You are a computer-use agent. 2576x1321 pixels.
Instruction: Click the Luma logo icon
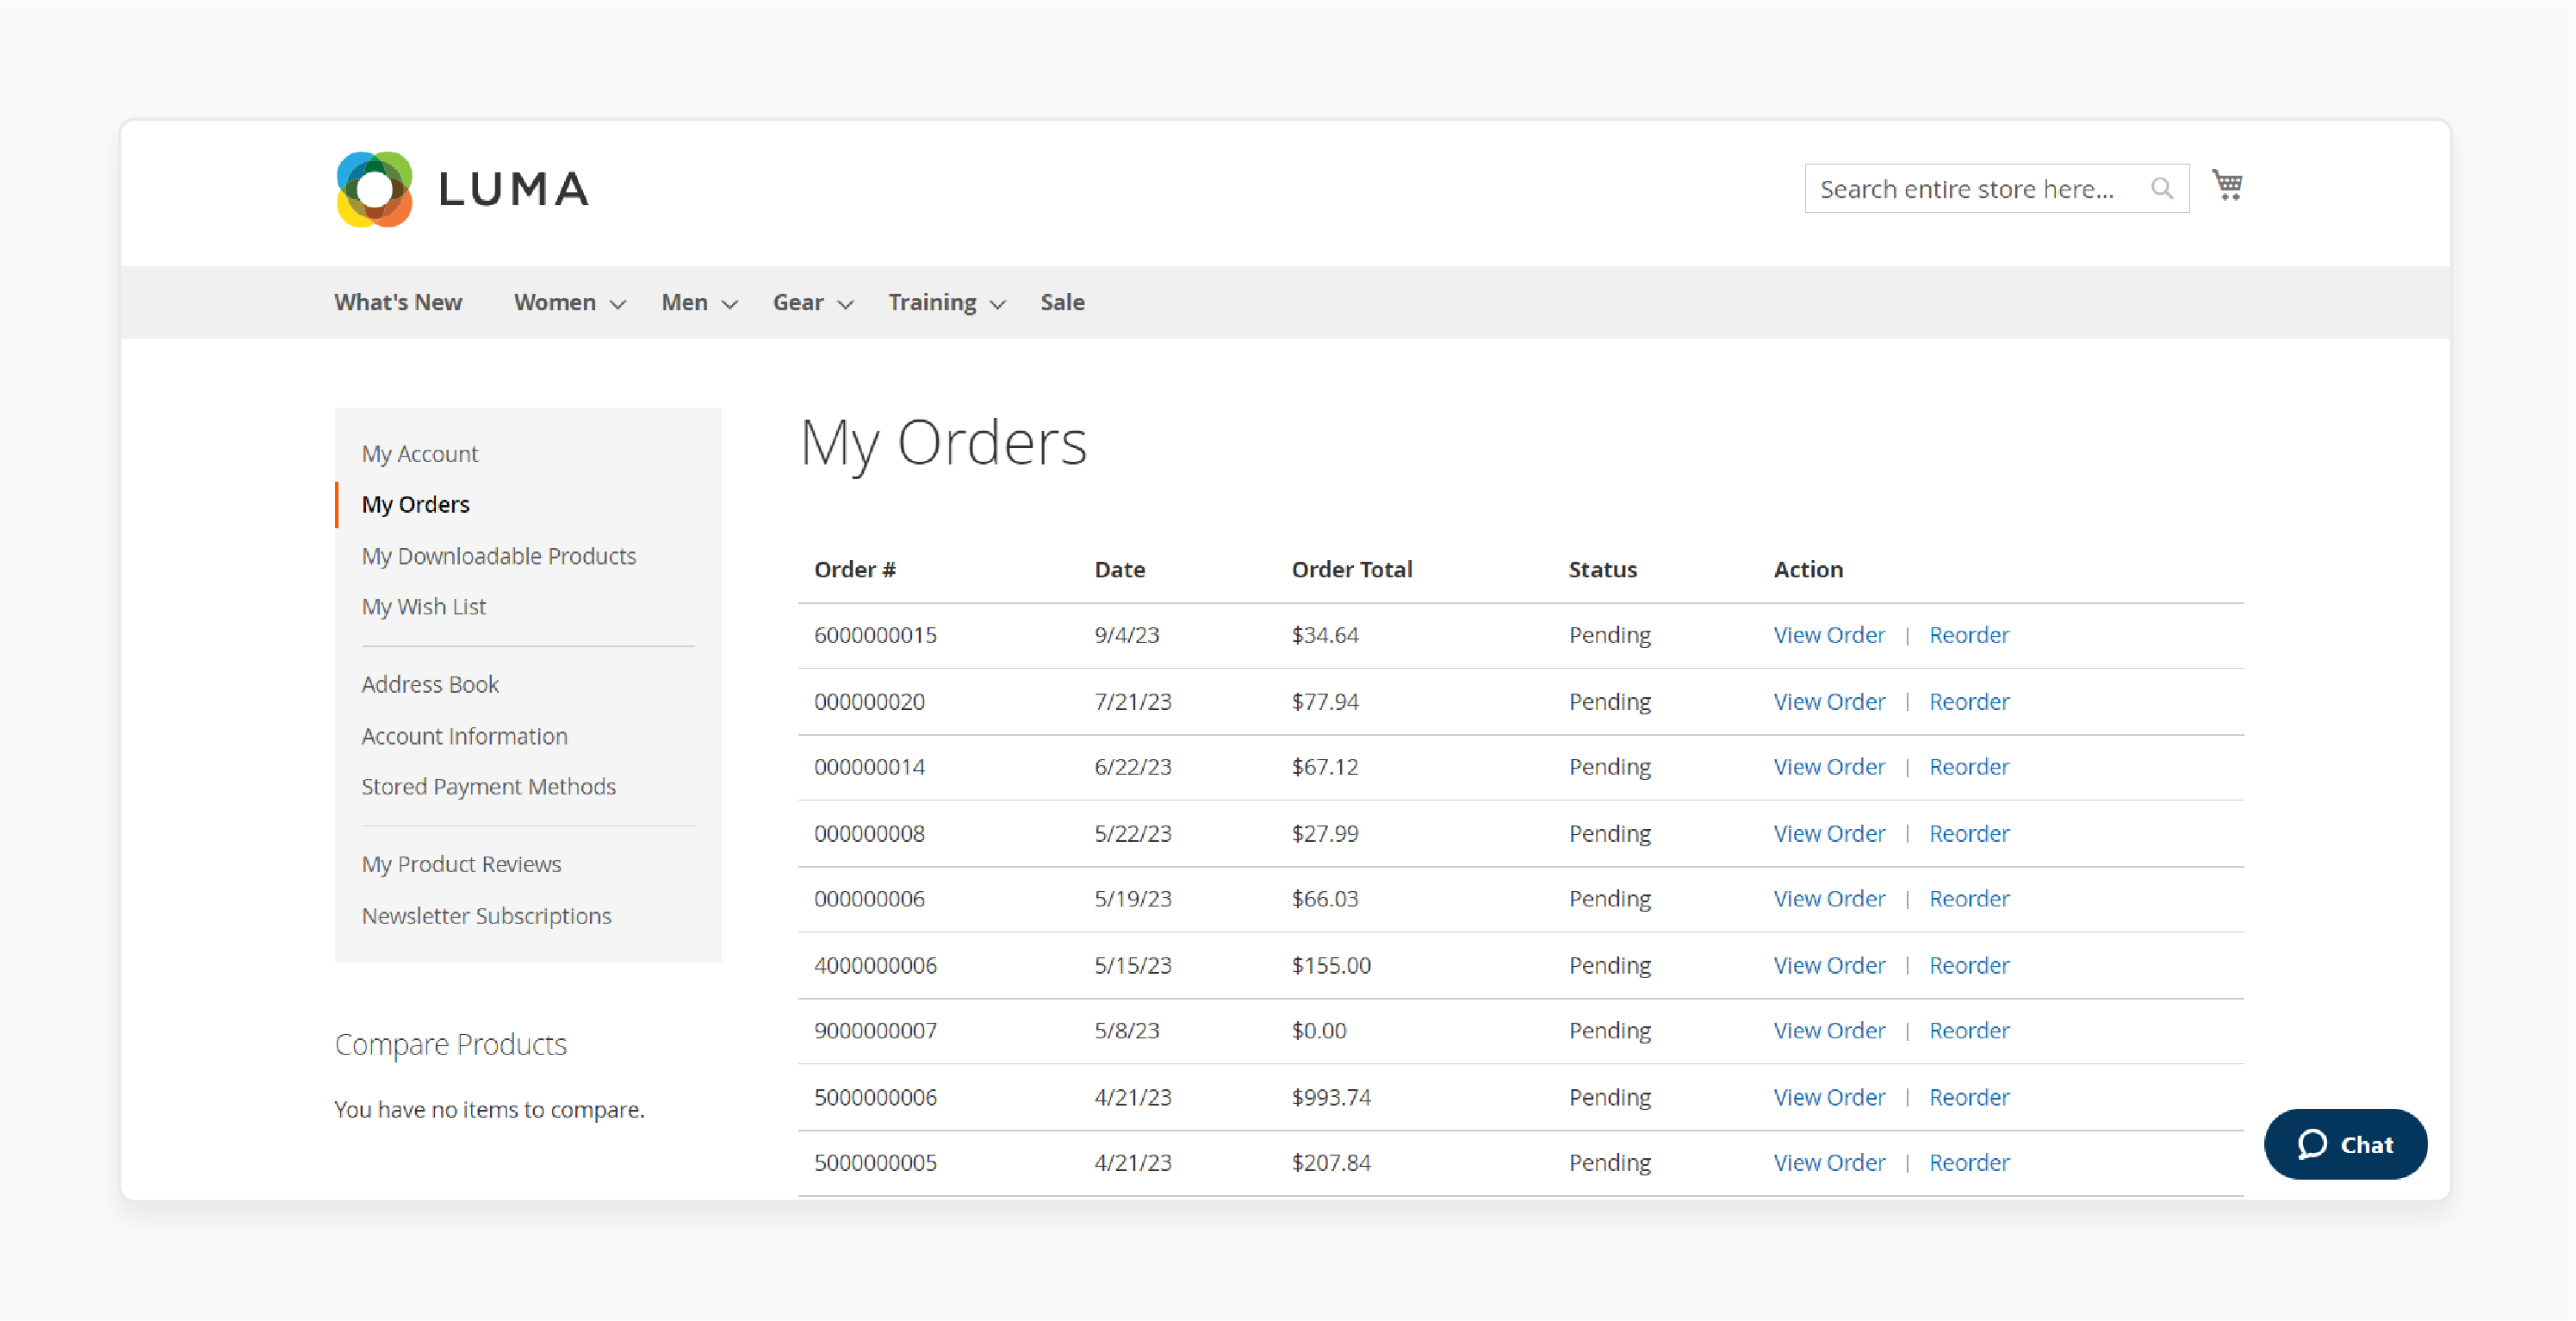point(375,189)
